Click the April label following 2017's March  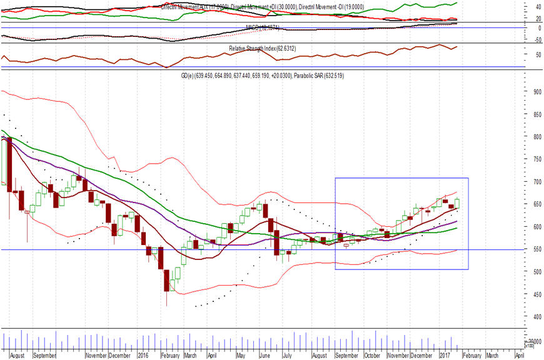click(x=520, y=356)
